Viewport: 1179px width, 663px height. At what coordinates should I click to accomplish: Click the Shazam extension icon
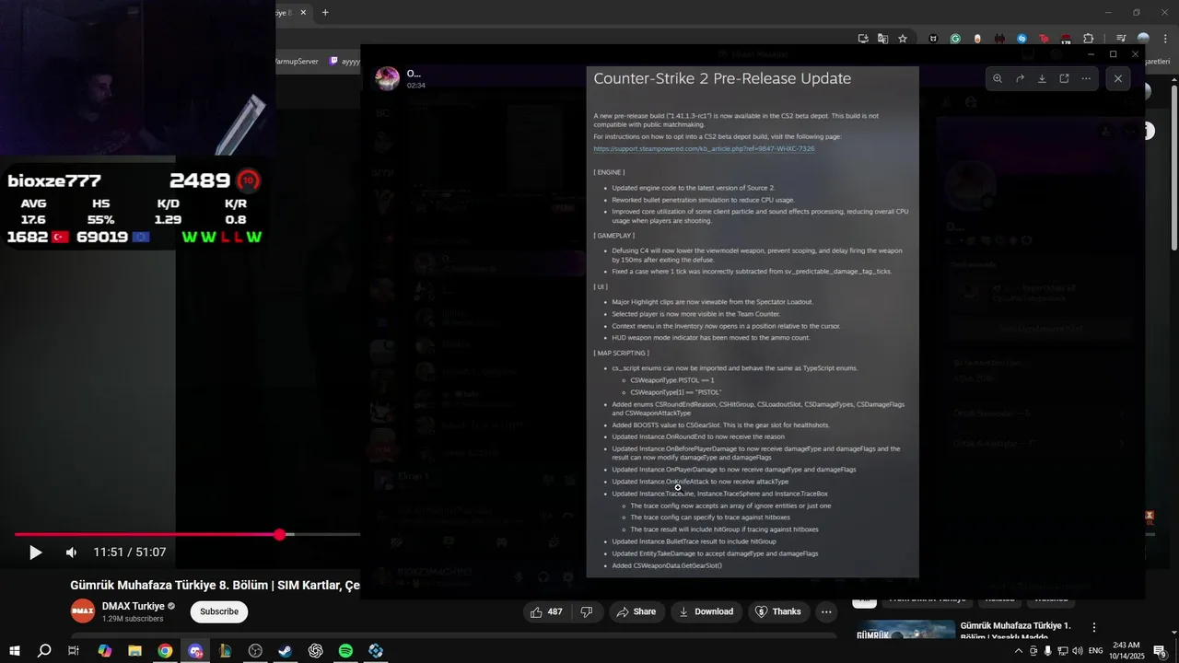(1021, 39)
